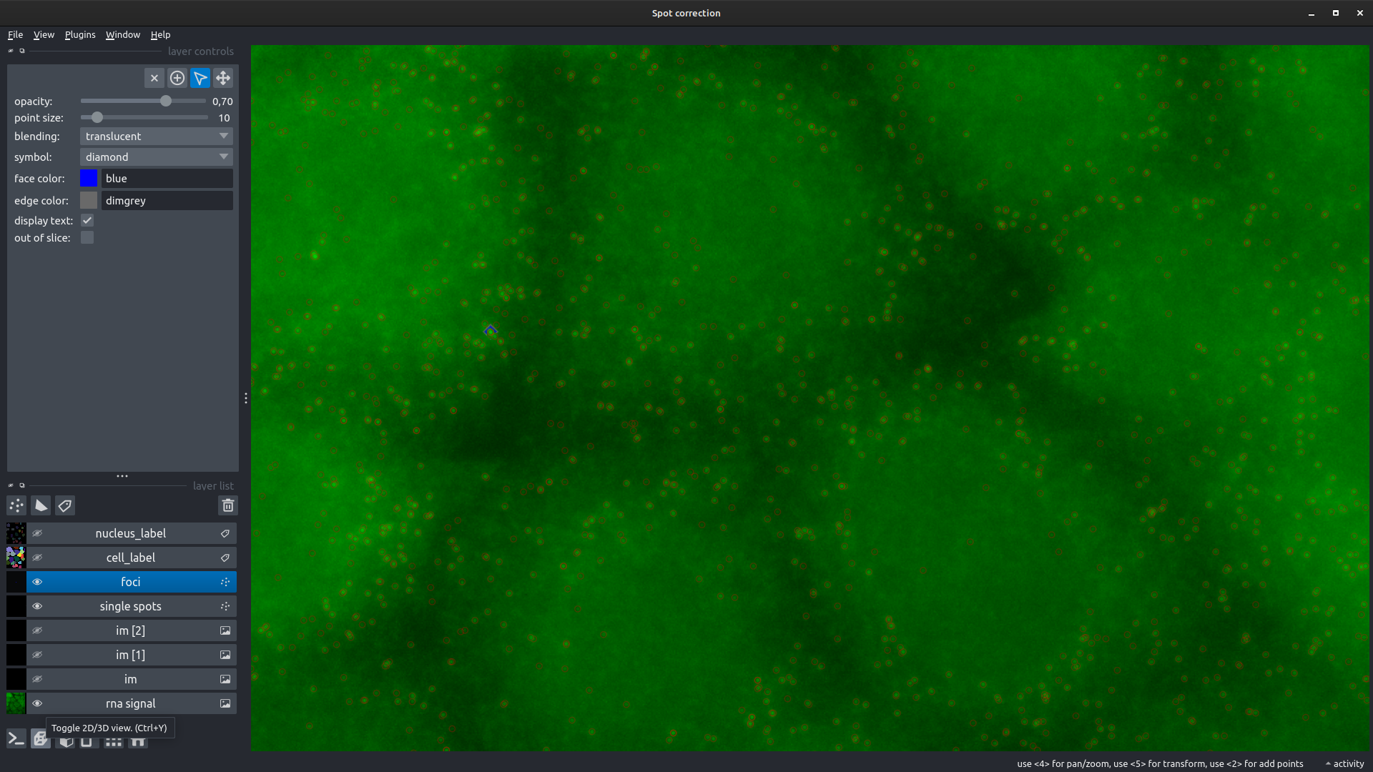Enable the out of slice checkbox
Screen dimensions: 1373x772
point(87,238)
